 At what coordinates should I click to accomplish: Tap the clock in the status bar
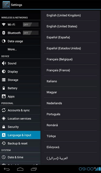(x=86, y=169)
